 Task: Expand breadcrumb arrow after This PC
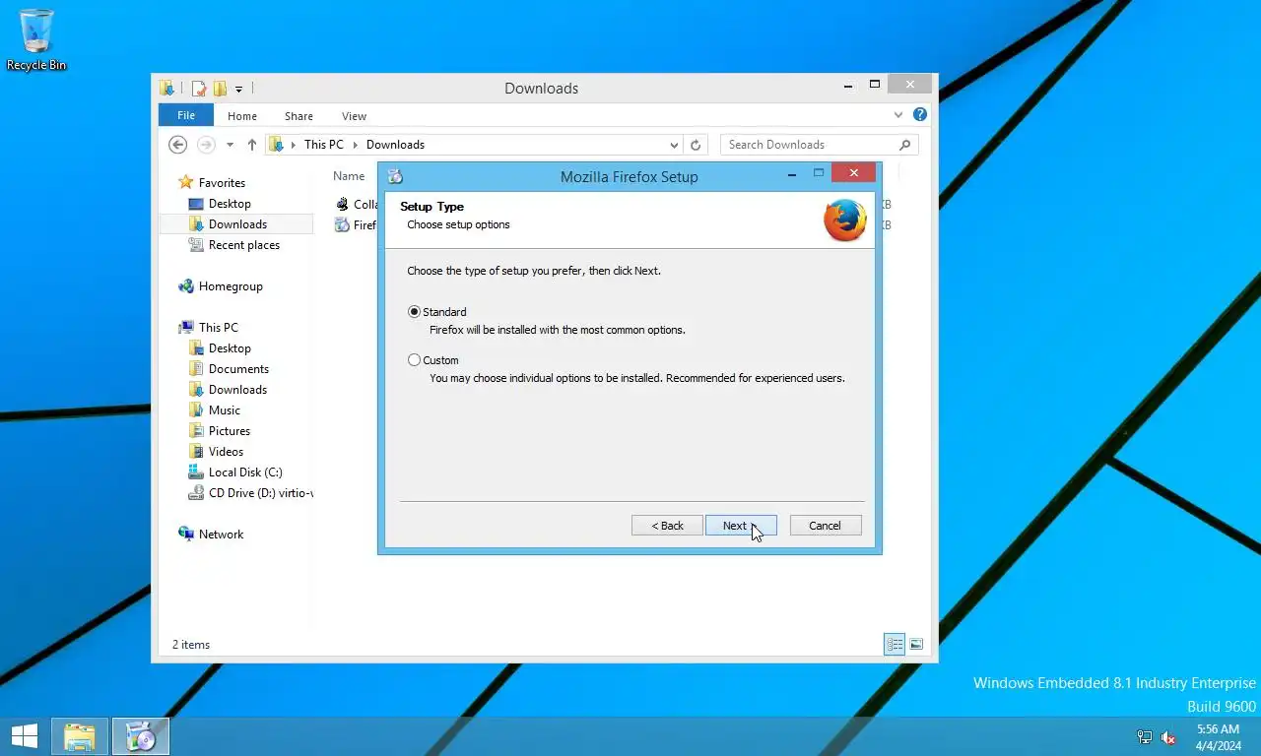pos(356,145)
